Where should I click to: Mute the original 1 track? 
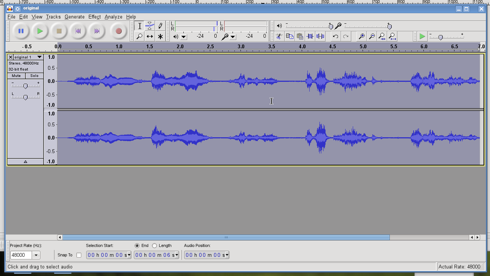coord(16,76)
